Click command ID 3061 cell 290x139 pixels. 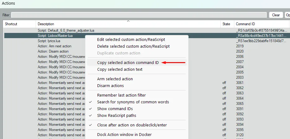coord(240,83)
